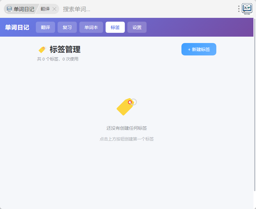The height and width of the screenshot is (209, 256).
Task: Click the small tag icon beside 标签管理
Action: [42, 50]
